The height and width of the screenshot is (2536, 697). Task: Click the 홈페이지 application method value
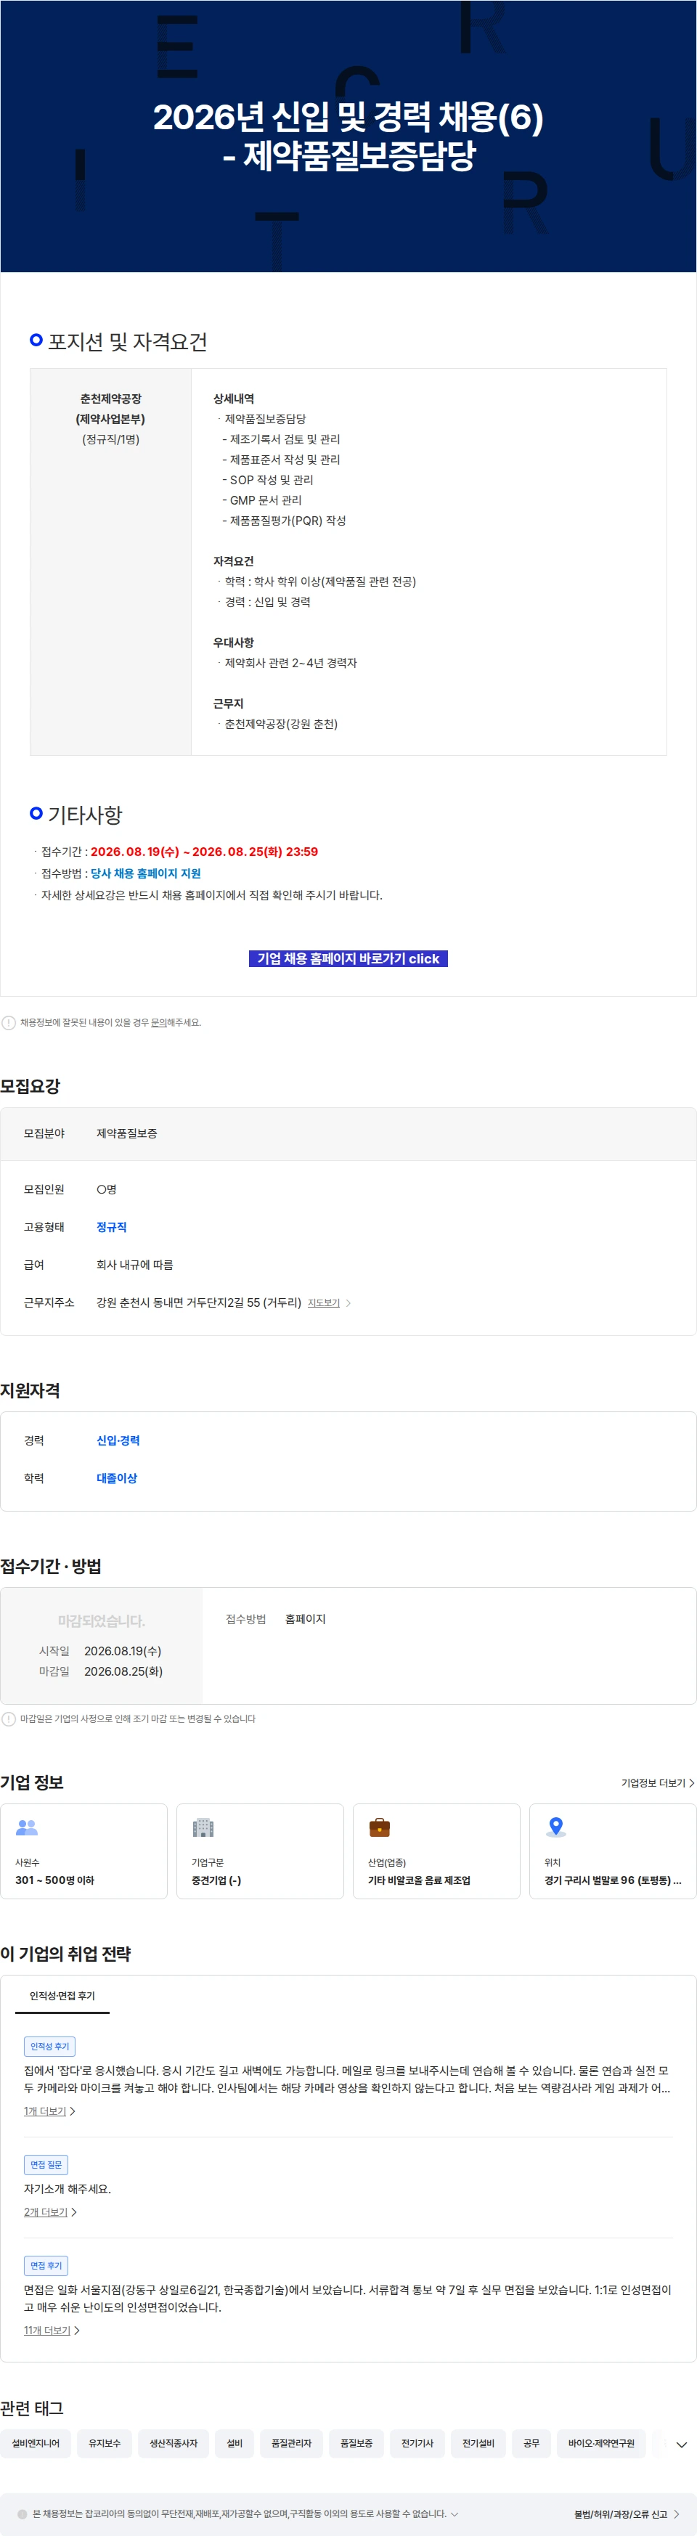(x=305, y=1618)
